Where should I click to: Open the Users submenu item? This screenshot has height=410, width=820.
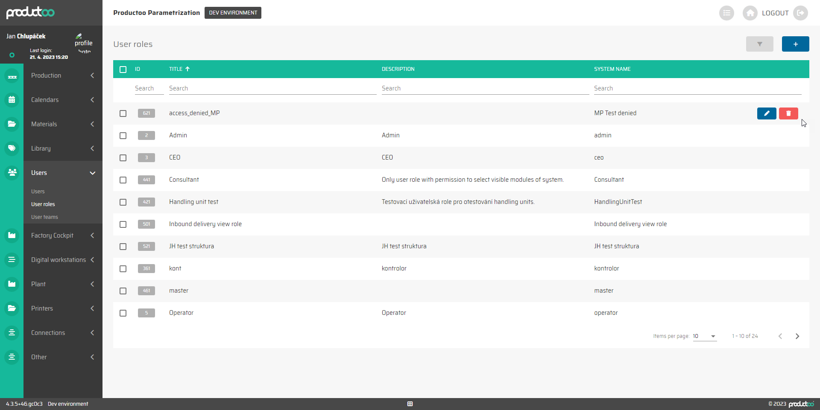point(38,192)
